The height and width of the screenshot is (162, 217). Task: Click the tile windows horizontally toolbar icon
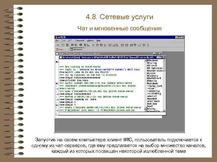tap(131, 45)
